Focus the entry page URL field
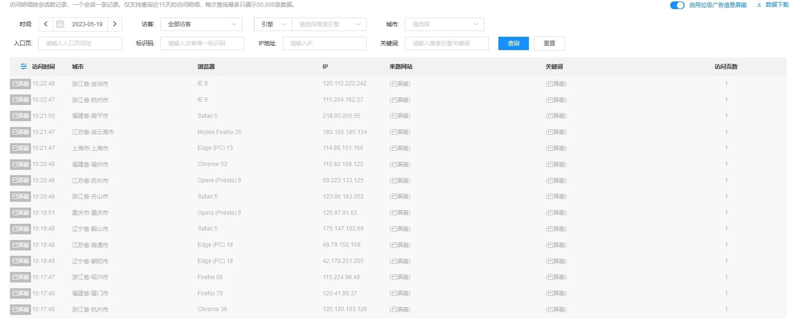This screenshot has height=324, width=791. (x=80, y=43)
